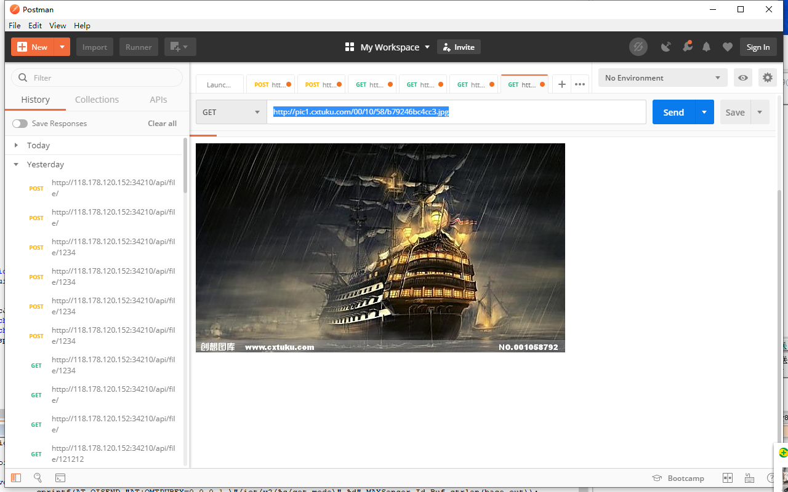This screenshot has height=492, width=788.
Task: Collapse the Yesterday history group
Action: pyautogui.click(x=16, y=165)
